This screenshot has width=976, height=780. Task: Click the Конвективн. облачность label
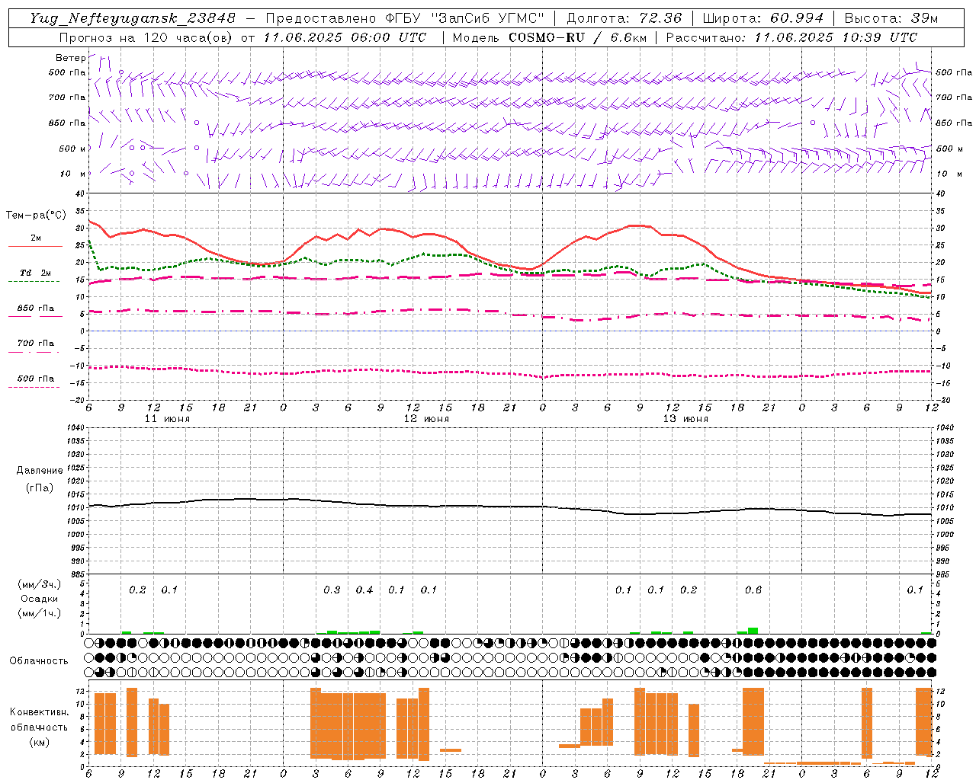(39, 720)
